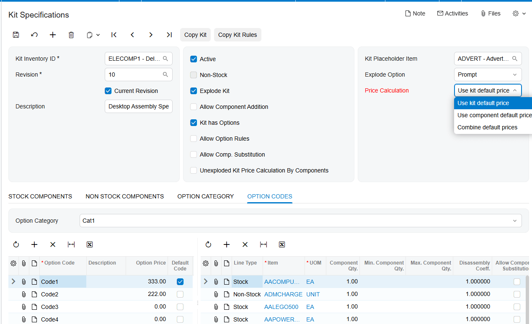The height and width of the screenshot is (324, 532).
Task: Open the AALEGO500 item link
Action: point(281,307)
